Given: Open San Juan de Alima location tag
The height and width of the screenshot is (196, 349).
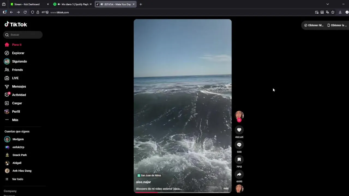Looking at the screenshot, I should coord(149,176).
